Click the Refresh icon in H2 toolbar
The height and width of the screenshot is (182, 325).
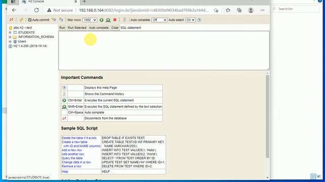click(21, 20)
